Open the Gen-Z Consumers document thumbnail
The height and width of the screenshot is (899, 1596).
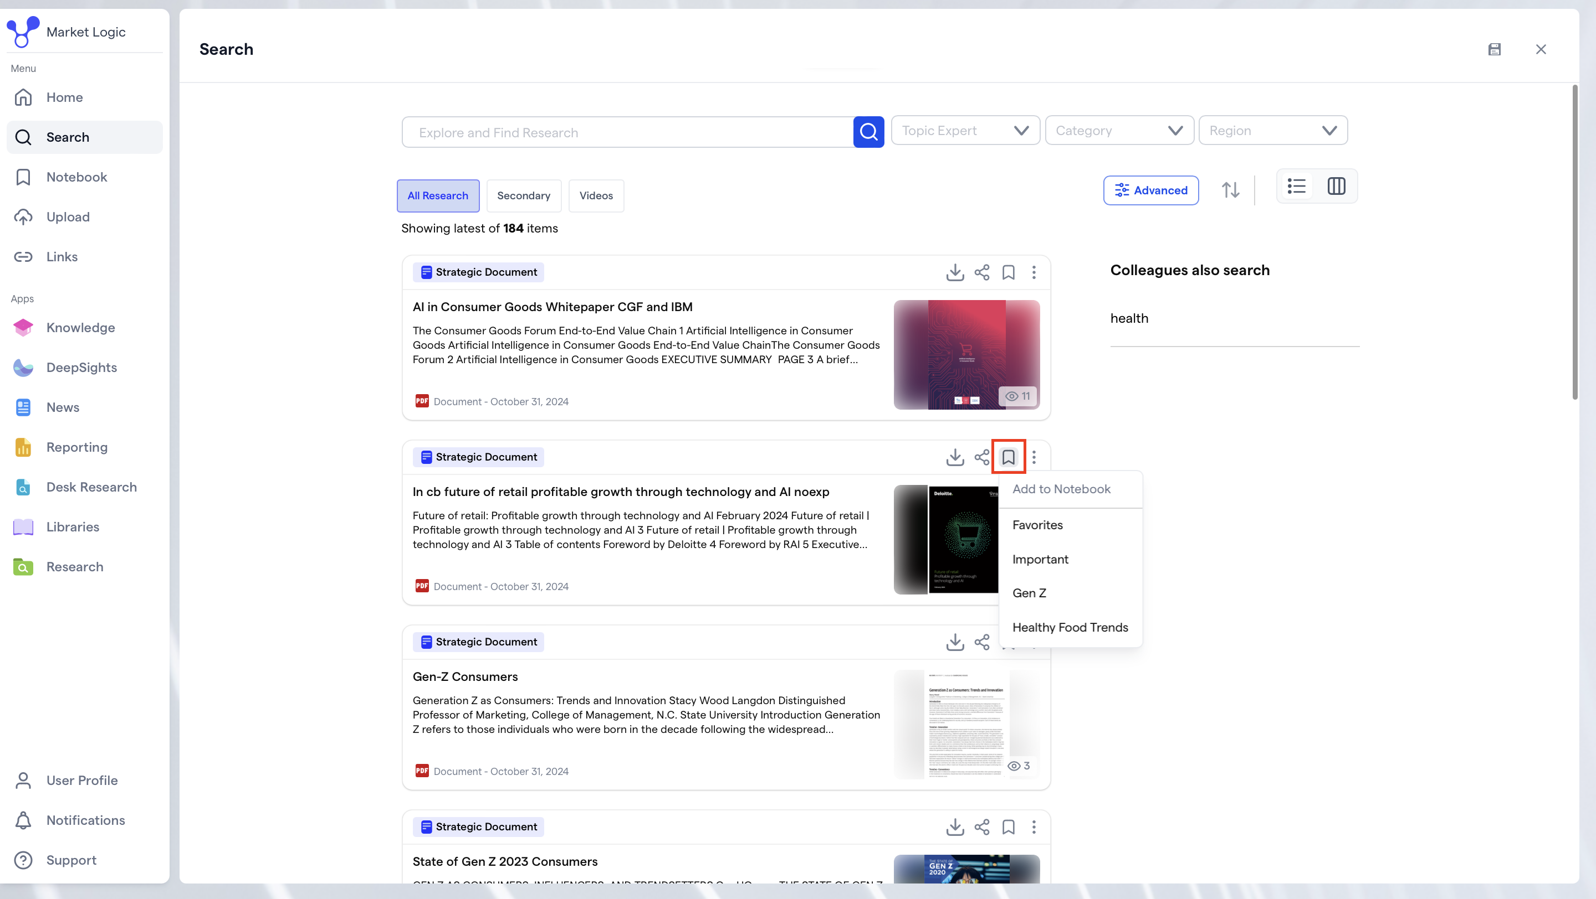coord(966,725)
